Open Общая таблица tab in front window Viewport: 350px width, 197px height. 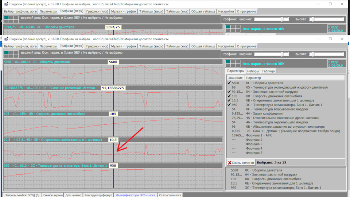tap(203, 46)
